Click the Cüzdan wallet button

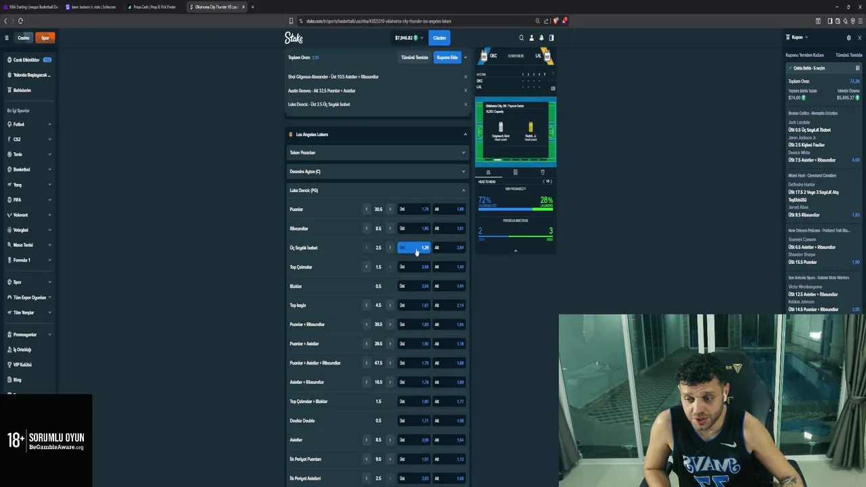(440, 38)
